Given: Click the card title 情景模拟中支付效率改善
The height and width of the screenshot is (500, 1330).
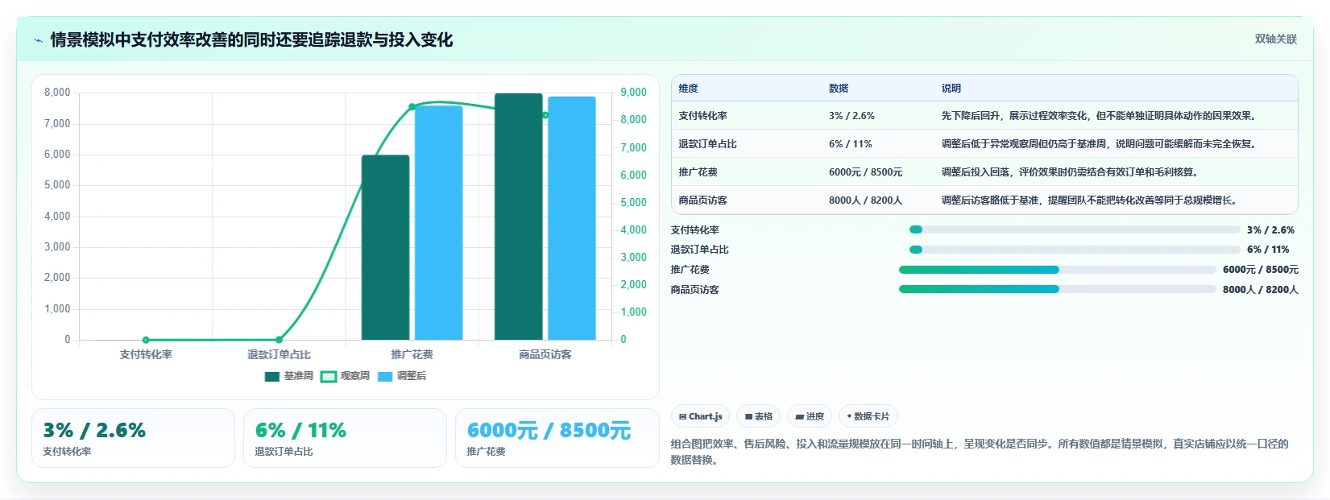Looking at the screenshot, I should coord(251,40).
